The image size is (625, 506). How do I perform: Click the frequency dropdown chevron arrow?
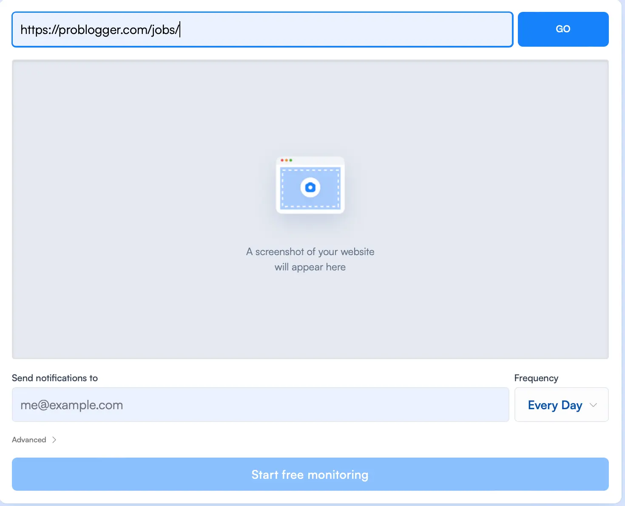593,405
